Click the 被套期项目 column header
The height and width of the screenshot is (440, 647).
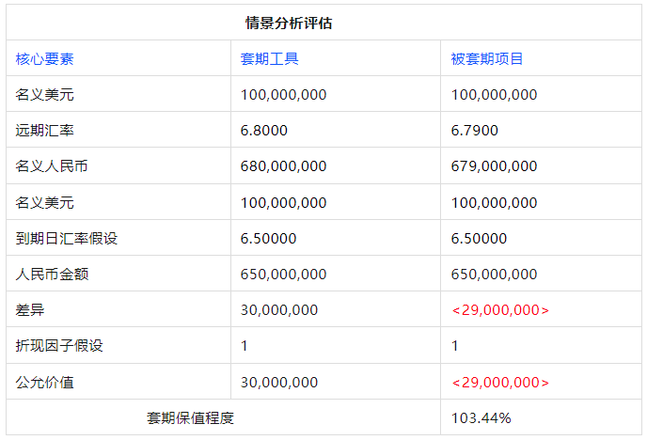tap(487, 59)
